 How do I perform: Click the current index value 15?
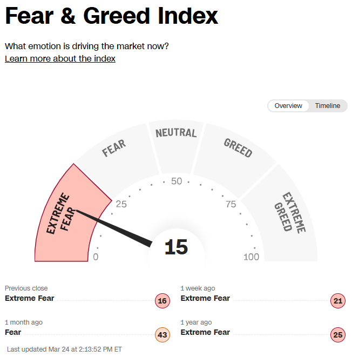click(x=176, y=247)
